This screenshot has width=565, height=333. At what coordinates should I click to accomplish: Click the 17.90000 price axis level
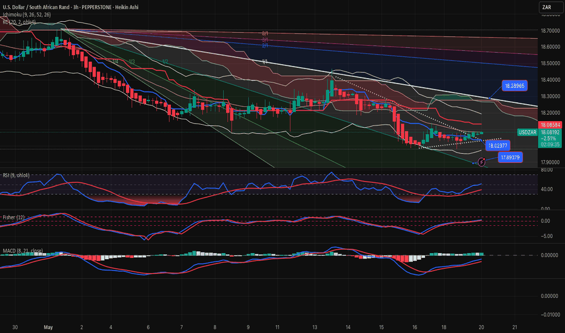(x=550, y=162)
